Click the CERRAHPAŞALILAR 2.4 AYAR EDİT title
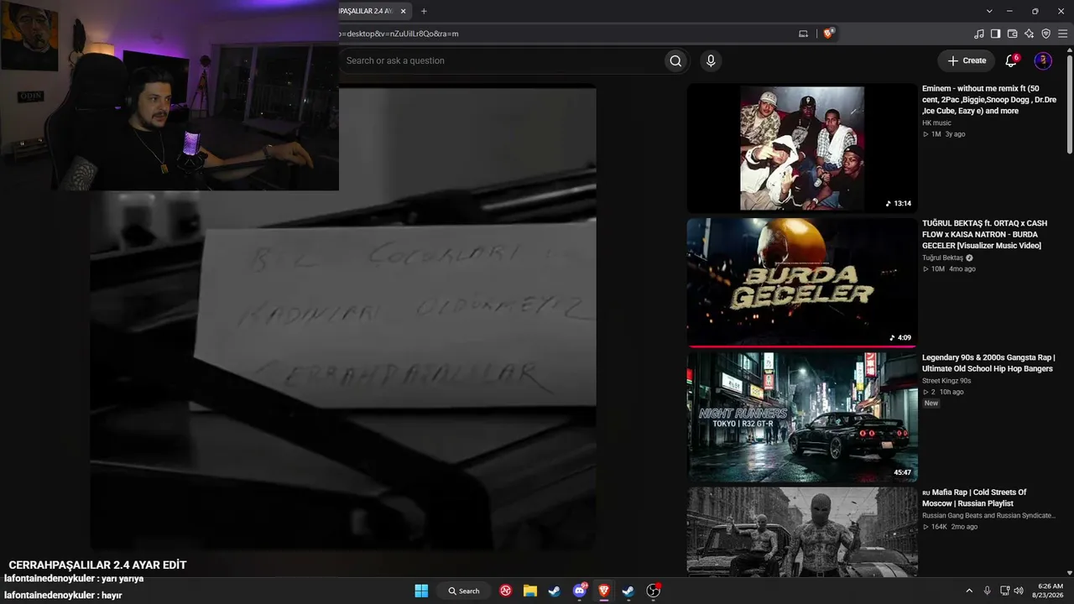1074x604 pixels. [97, 565]
